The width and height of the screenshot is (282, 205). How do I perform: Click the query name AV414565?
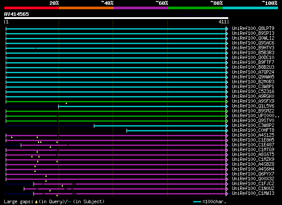17,14
